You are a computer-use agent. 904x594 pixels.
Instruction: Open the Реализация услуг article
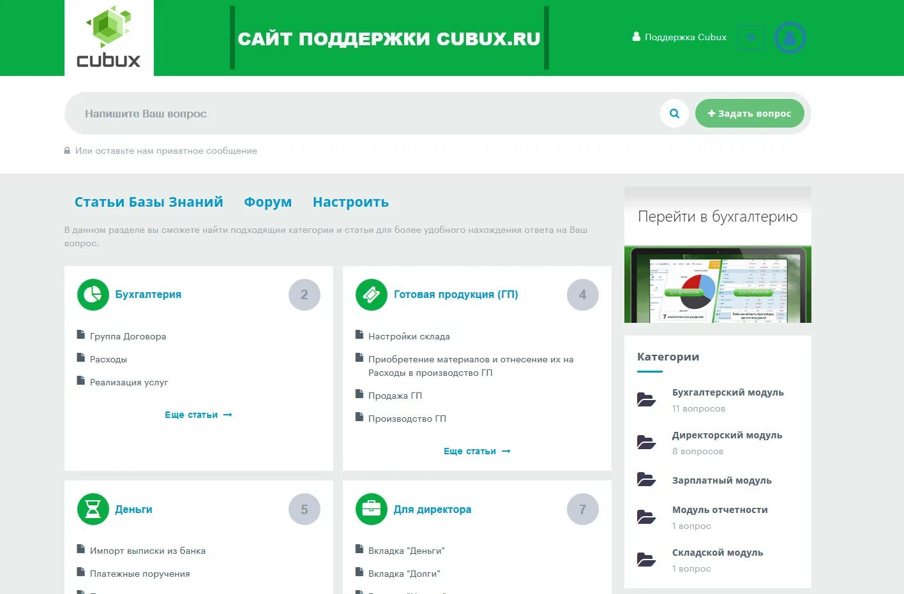pos(129,382)
